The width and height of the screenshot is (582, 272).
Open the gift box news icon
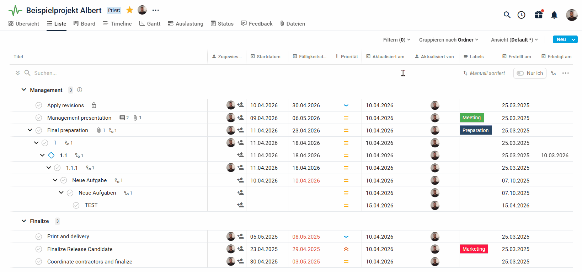539,15
